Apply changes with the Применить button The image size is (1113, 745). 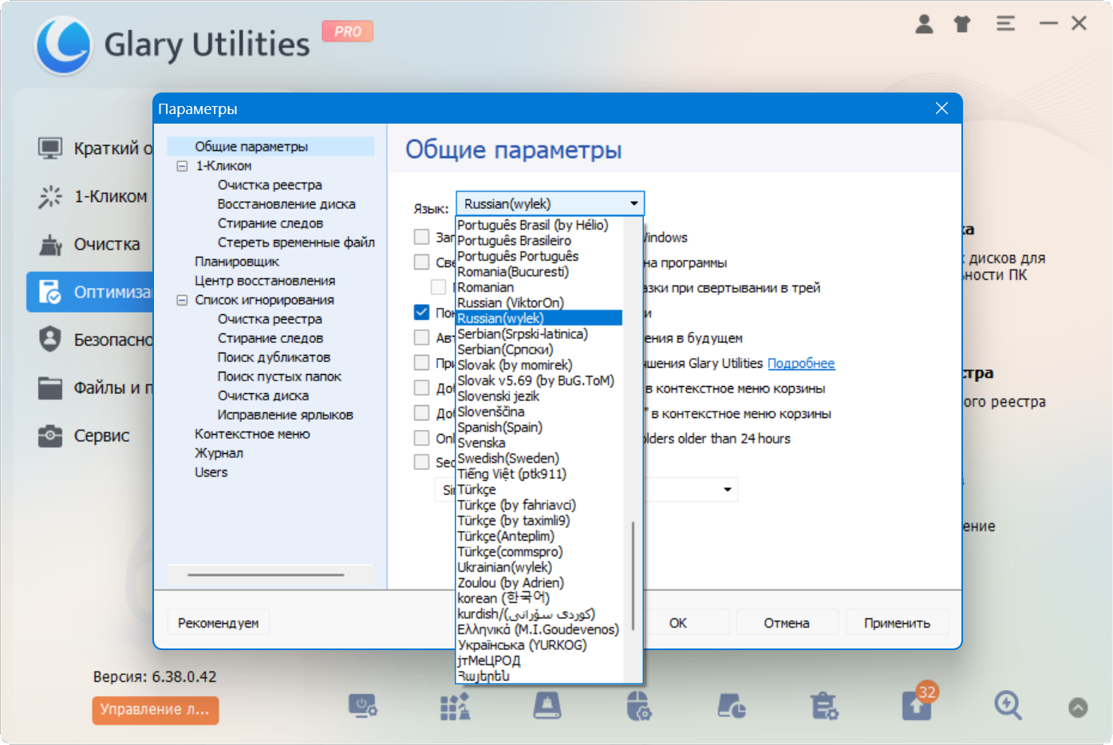pos(897,623)
